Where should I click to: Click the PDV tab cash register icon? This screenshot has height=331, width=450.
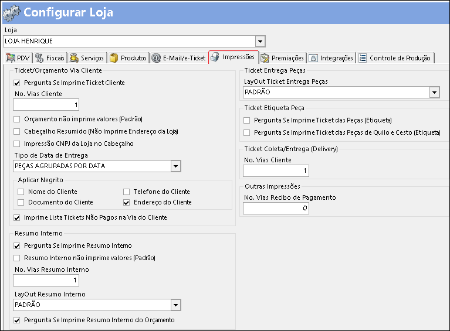[11, 58]
